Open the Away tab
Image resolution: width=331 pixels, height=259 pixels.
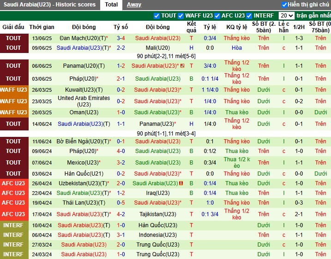[x=134, y=5]
